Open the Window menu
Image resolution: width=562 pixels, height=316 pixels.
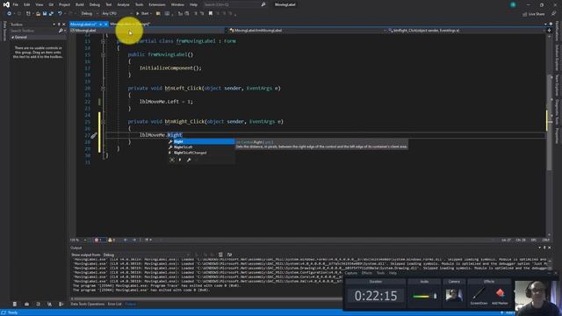(177, 4)
